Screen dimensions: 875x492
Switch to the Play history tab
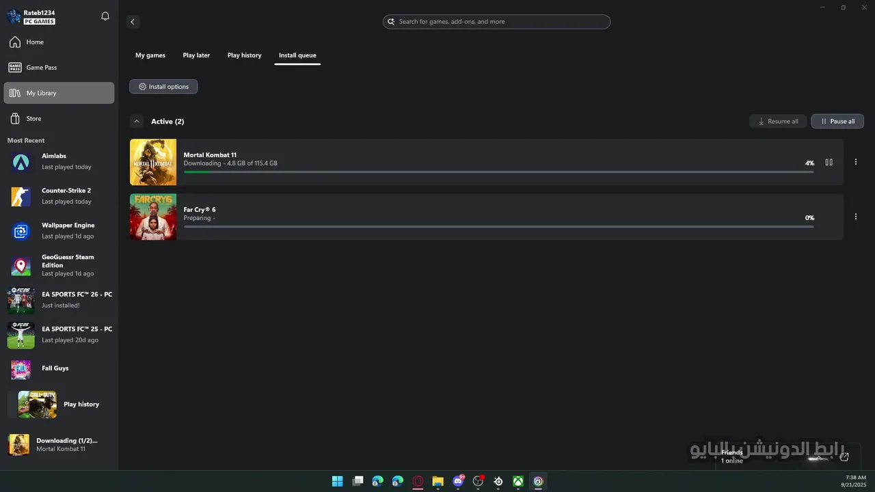tap(244, 55)
